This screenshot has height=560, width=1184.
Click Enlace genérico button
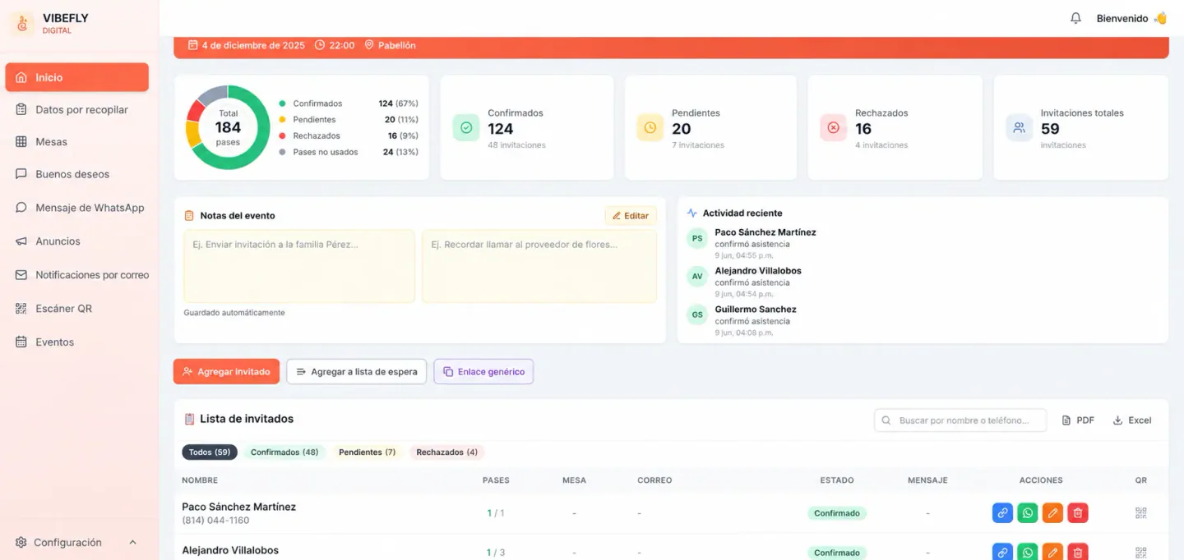483,372
